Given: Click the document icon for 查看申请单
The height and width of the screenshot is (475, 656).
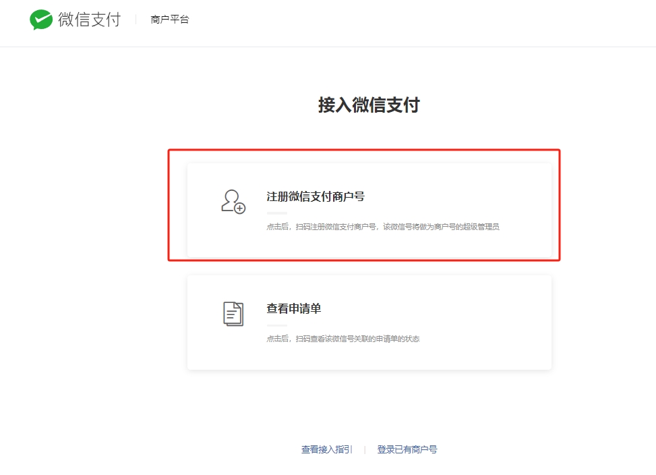Looking at the screenshot, I should (x=233, y=314).
